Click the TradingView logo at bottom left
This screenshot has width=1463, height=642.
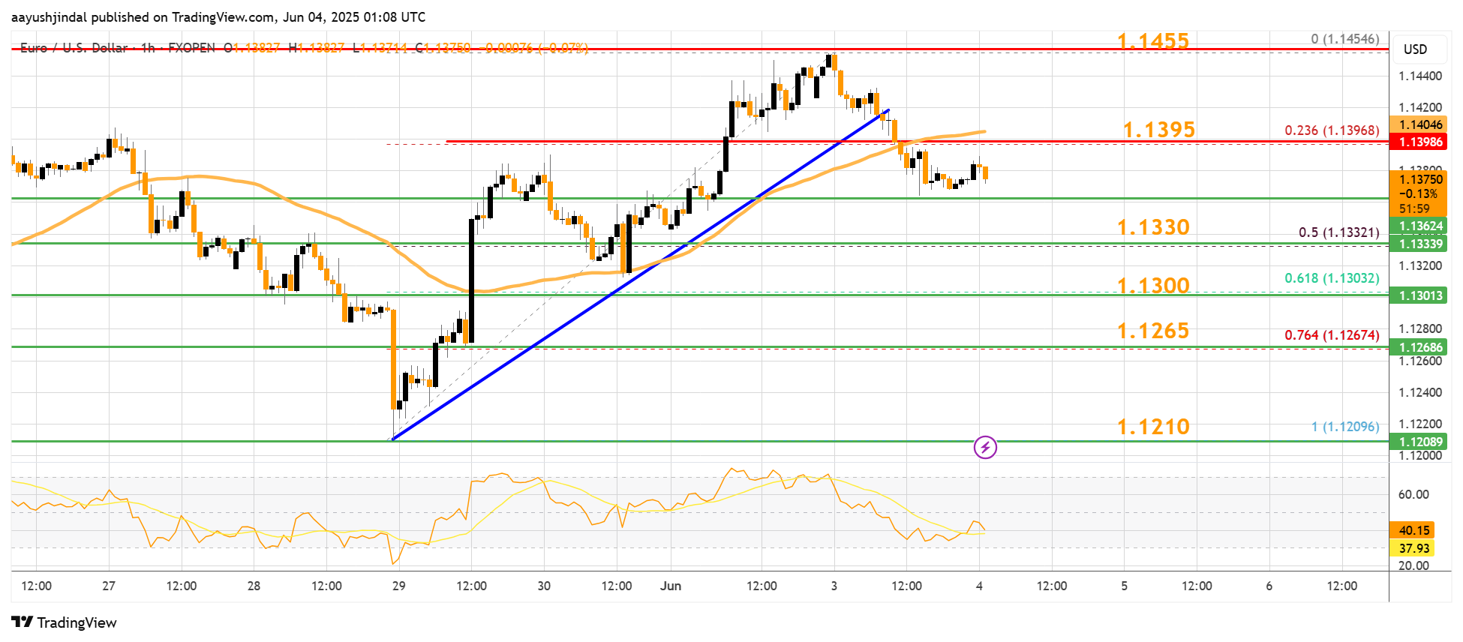point(65,622)
